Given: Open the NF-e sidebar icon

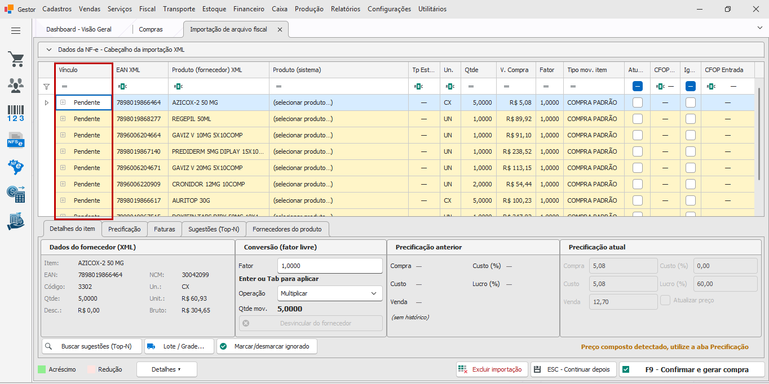Looking at the screenshot, I should (x=16, y=167).
